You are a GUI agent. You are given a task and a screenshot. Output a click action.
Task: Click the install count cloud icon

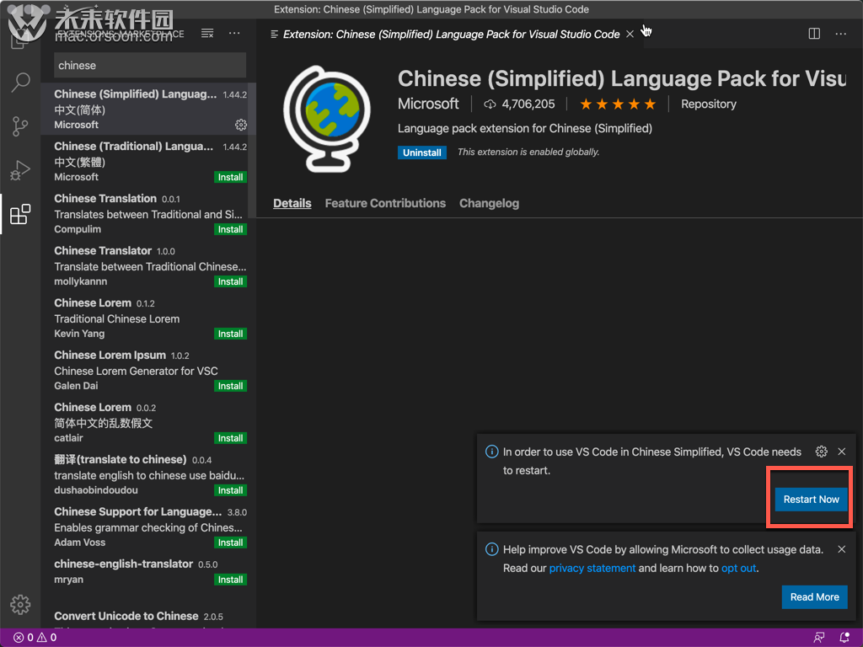tap(490, 104)
